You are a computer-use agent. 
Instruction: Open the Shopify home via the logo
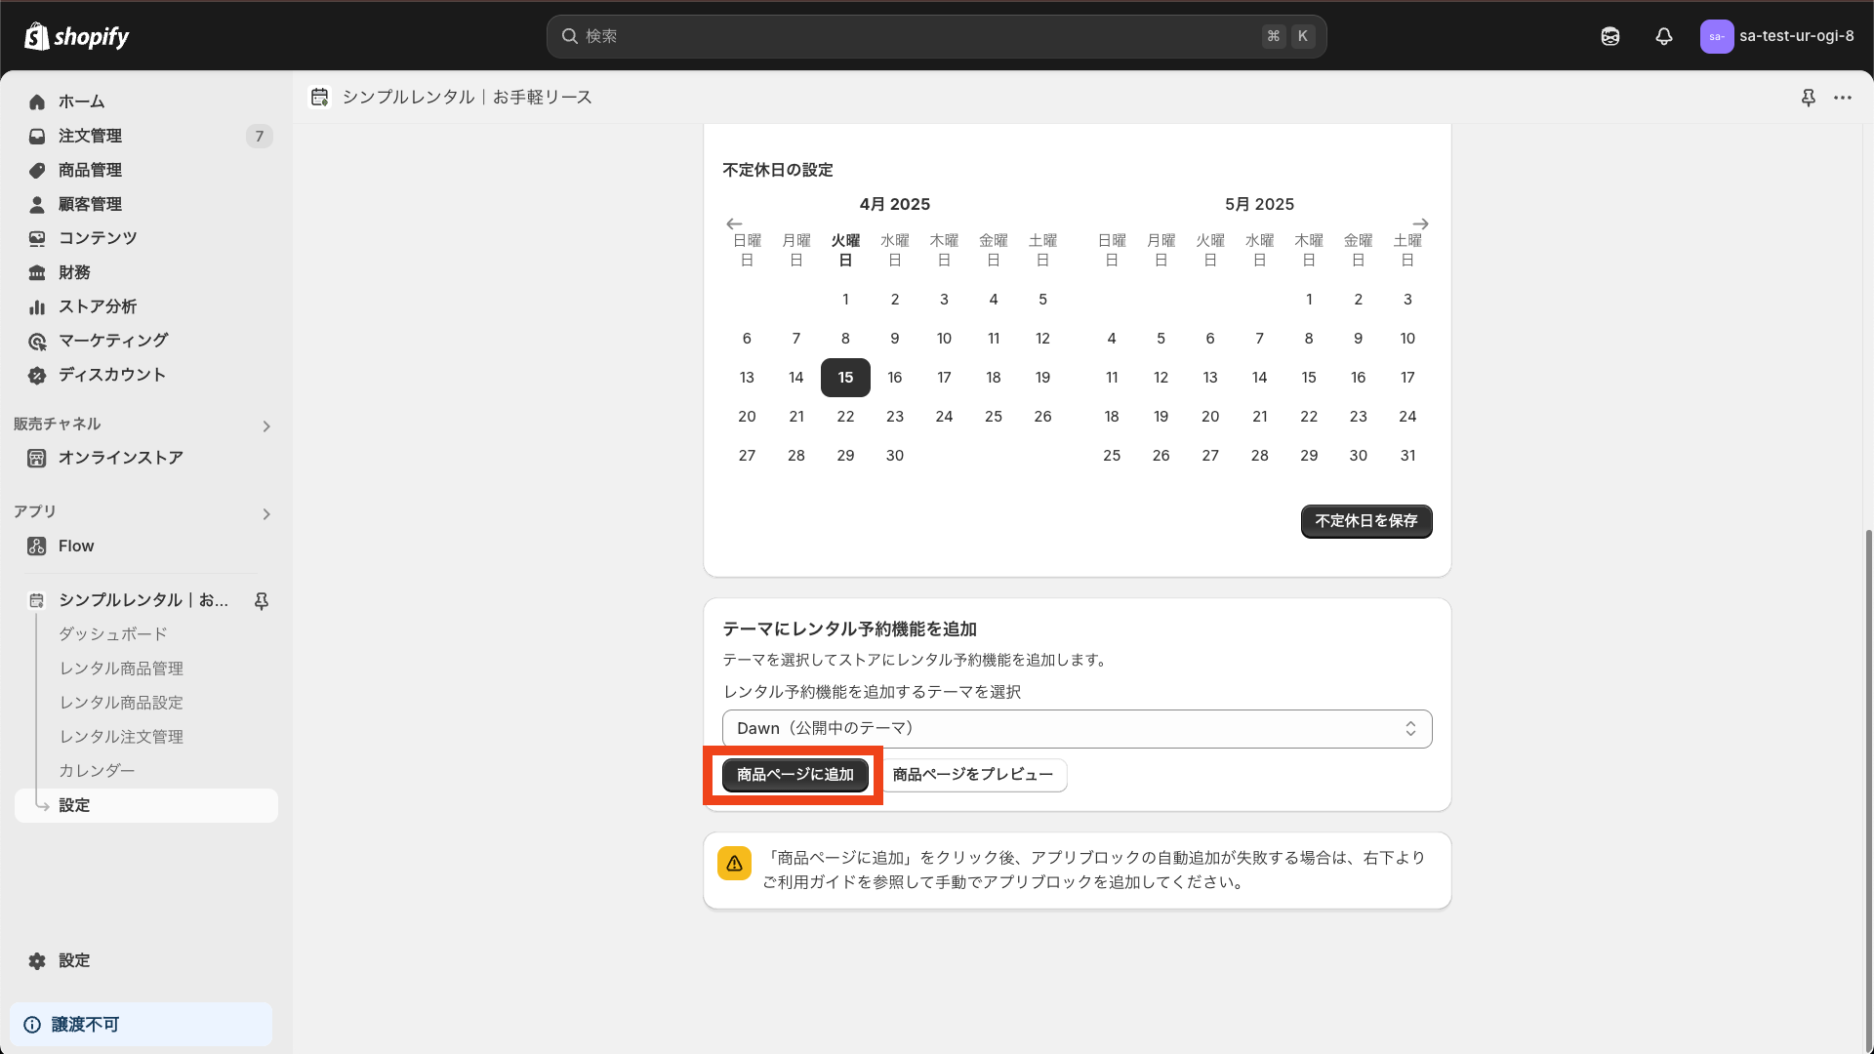pyautogui.click(x=76, y=36)
